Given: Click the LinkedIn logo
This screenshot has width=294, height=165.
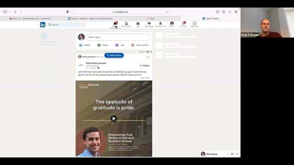Looking at the screenshot, I should pos(43,25).
